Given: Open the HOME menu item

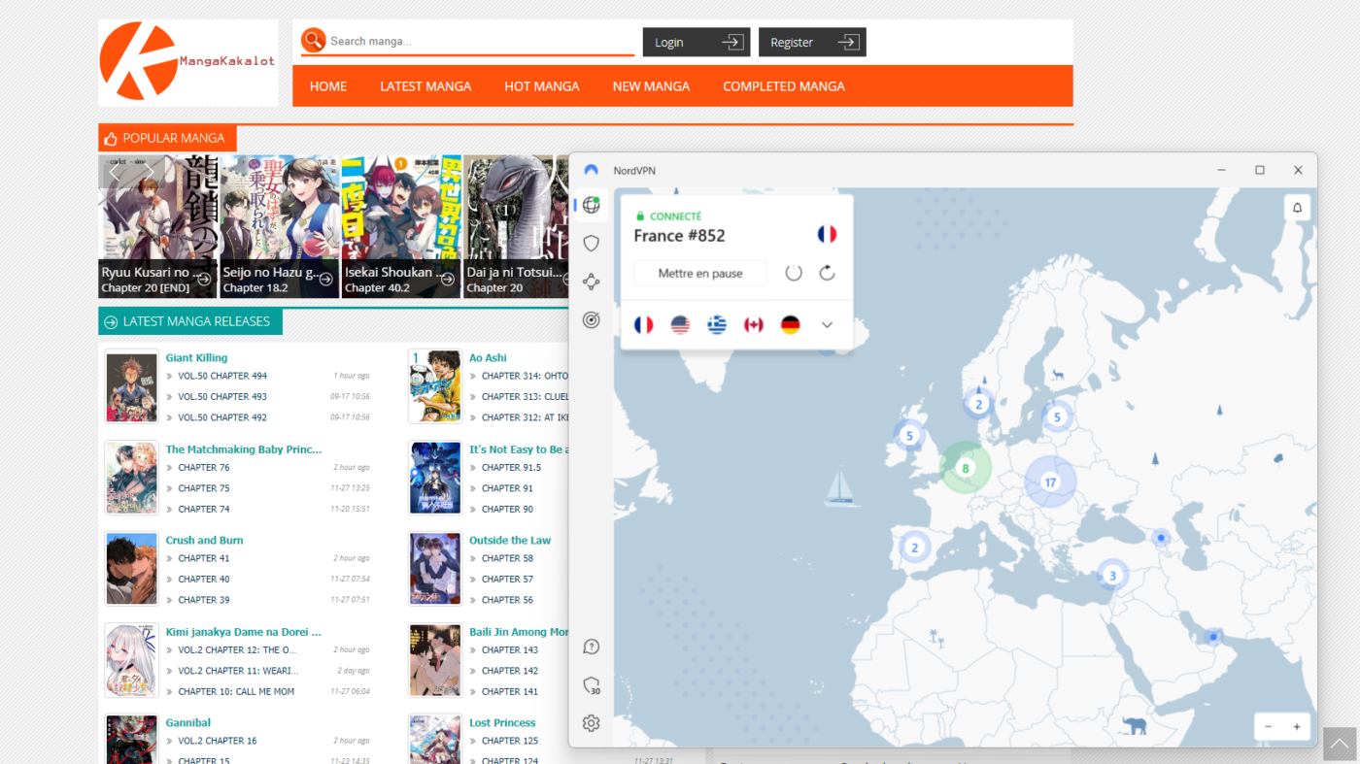Looking at the screenshot, I should tap(328, 86).
